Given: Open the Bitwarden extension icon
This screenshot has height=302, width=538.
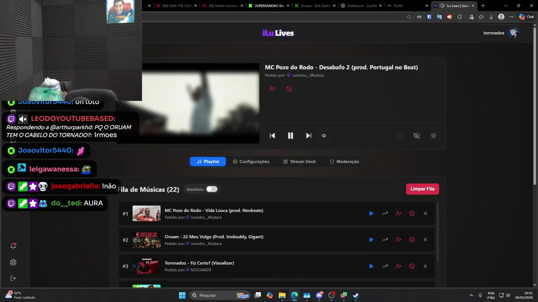Looking at the screenshot, I should pos(429,17).
